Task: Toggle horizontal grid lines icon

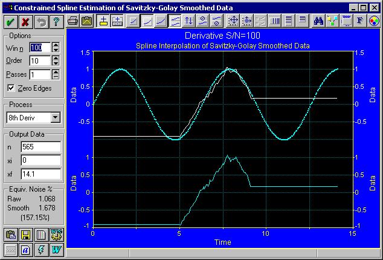Action: tap(289, 21)
